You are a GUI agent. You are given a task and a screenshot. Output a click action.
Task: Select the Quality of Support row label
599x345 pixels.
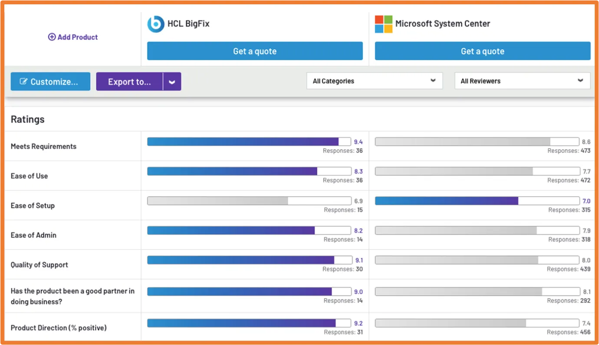pyautogui.click(x=39, y=264)
